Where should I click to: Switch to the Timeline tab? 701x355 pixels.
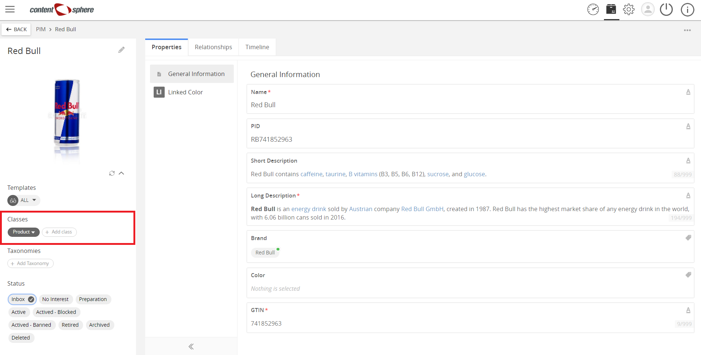coord(257,47)
